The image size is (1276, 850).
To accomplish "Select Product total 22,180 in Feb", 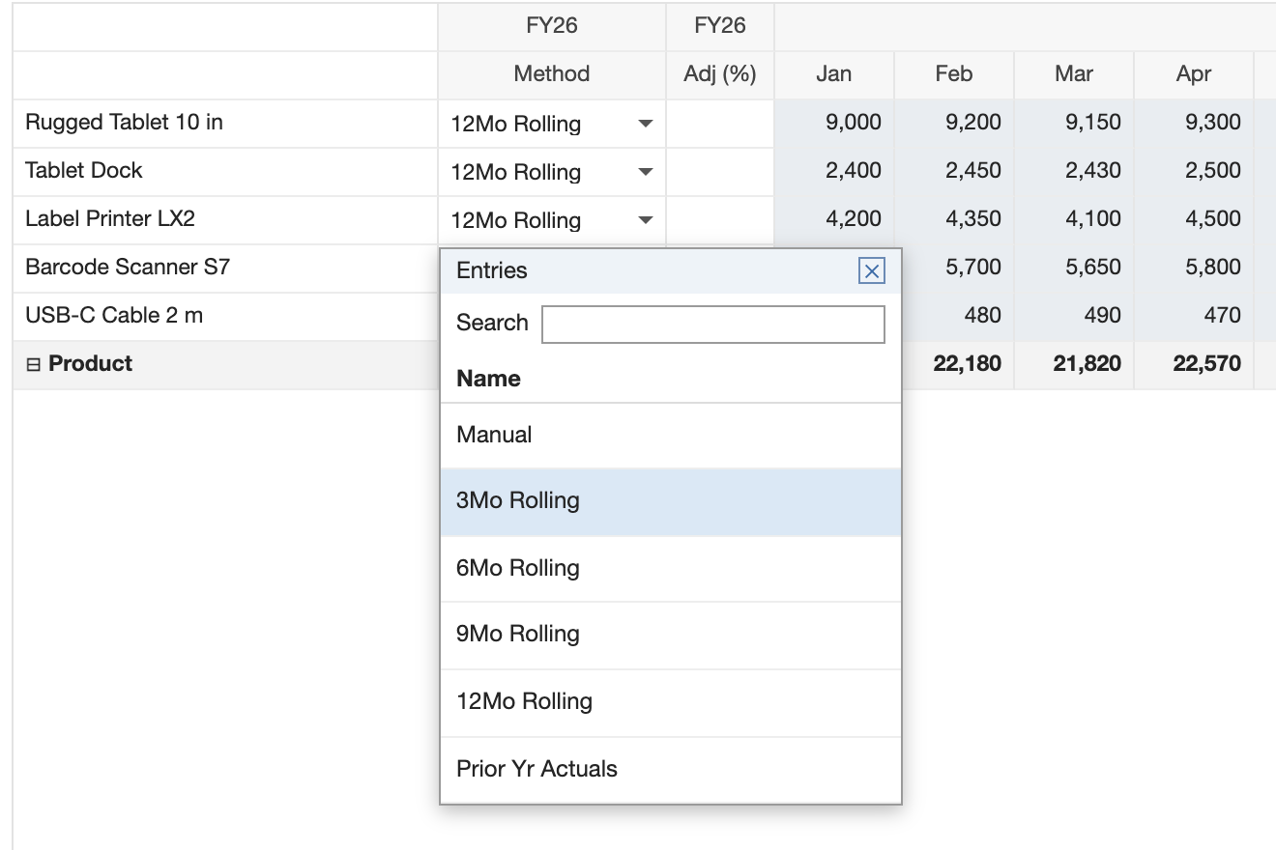I will pos(958,365).
